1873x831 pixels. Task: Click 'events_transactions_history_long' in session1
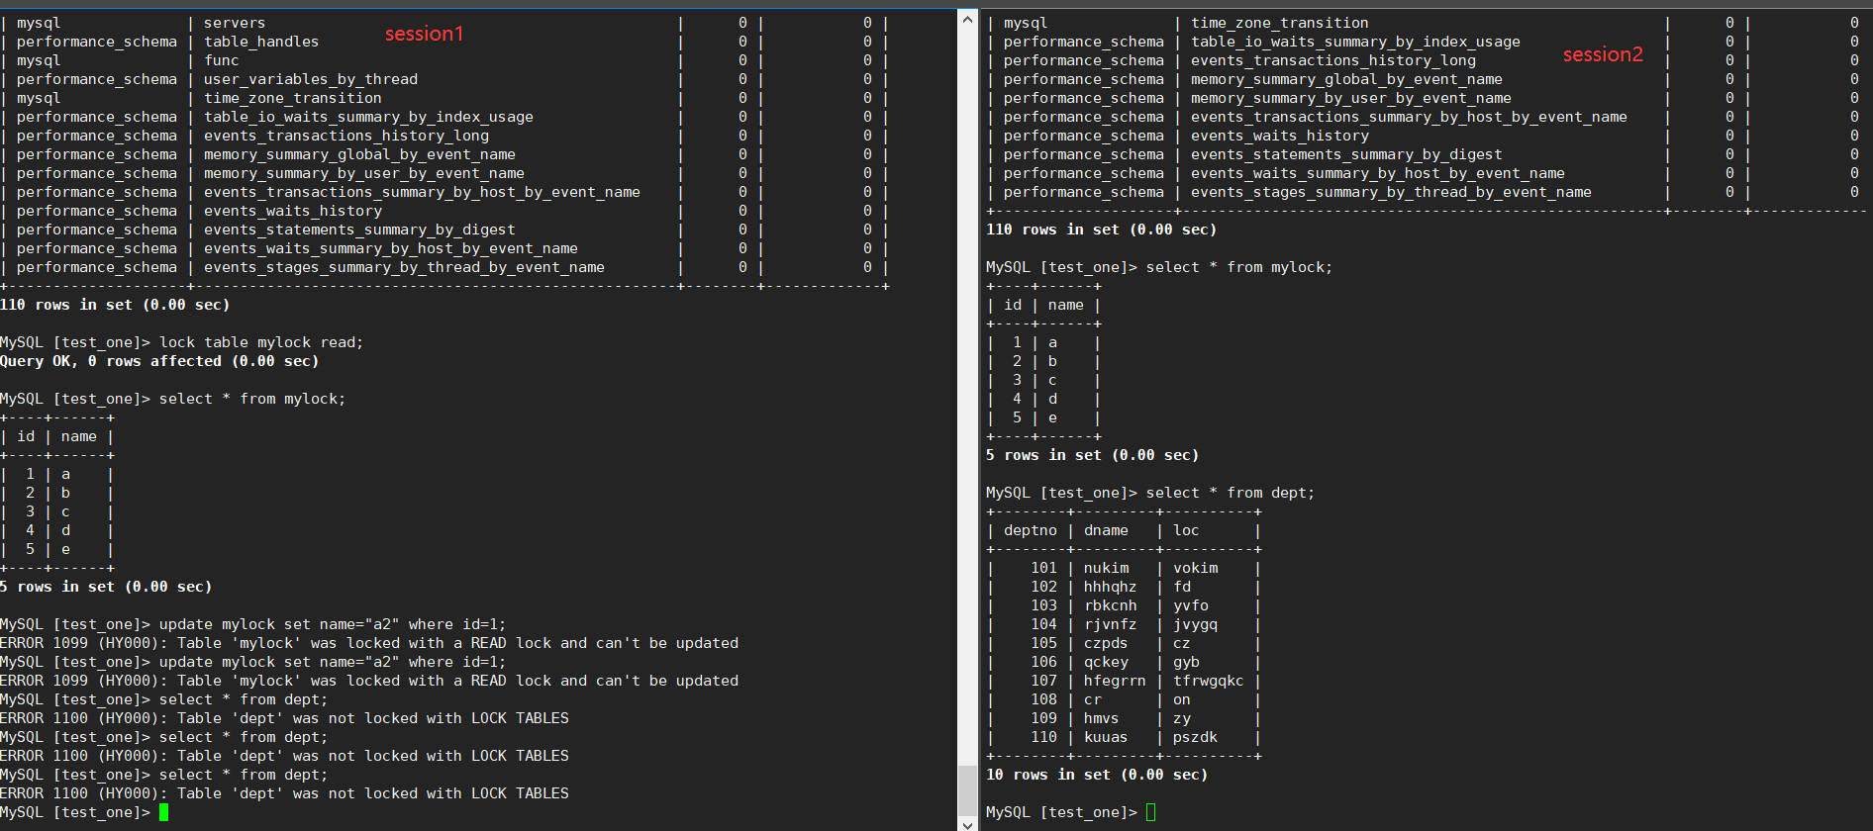346,136
